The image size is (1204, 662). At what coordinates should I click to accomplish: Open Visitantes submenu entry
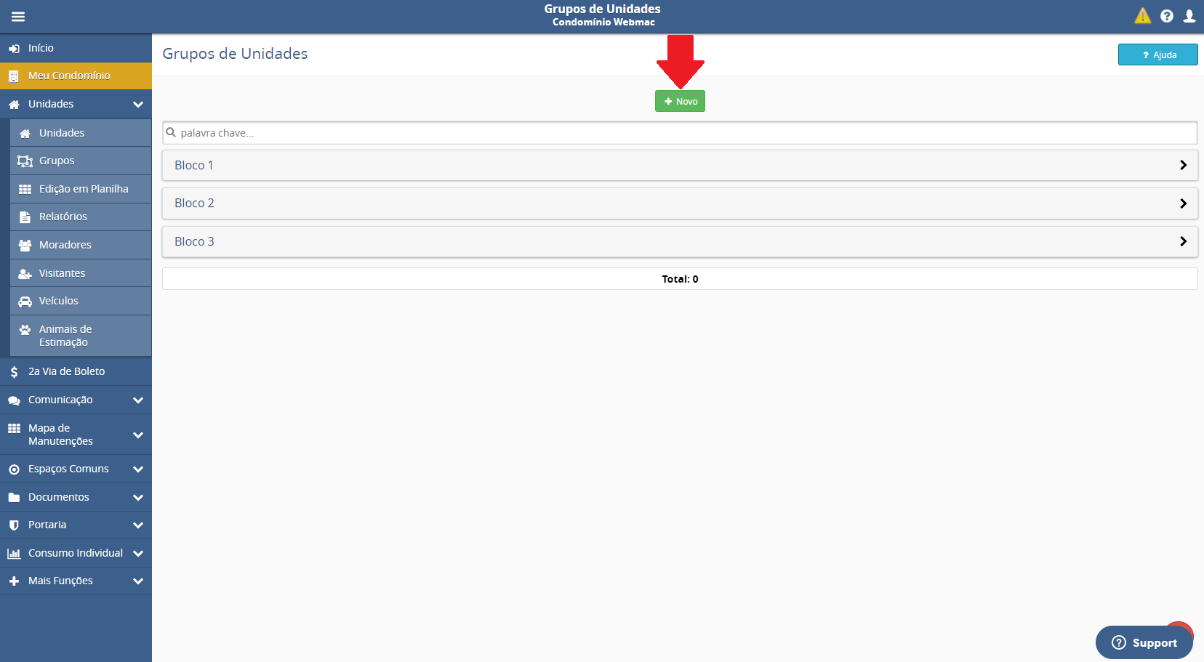[x=81, y=273]
